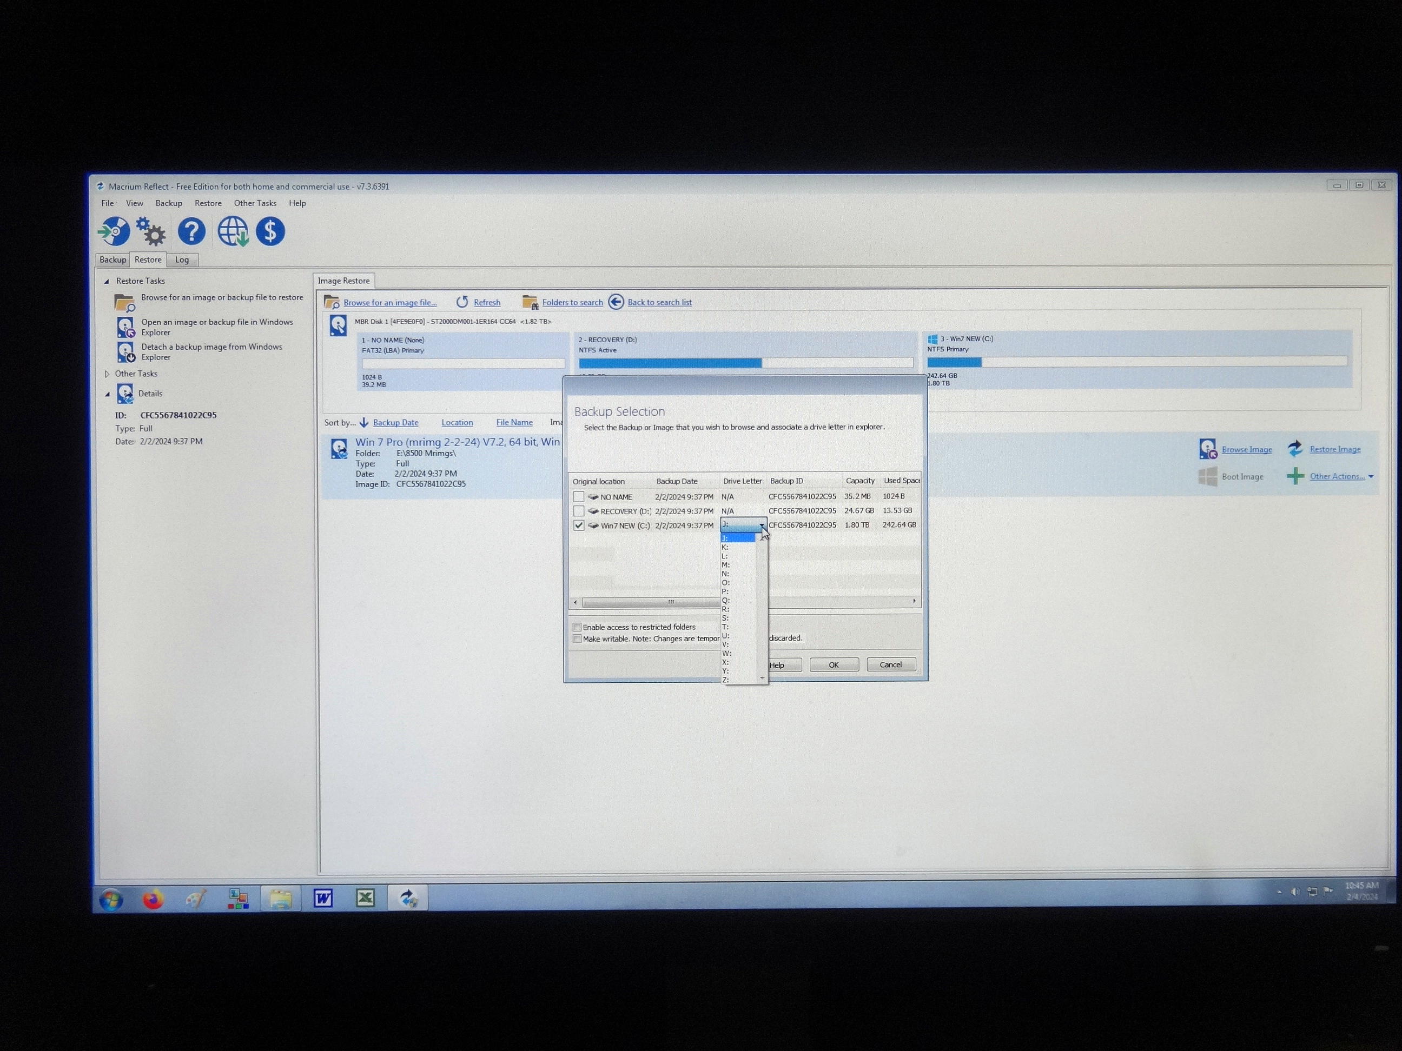Click OK in Backup Selection dialog

(x=834, y=664)
